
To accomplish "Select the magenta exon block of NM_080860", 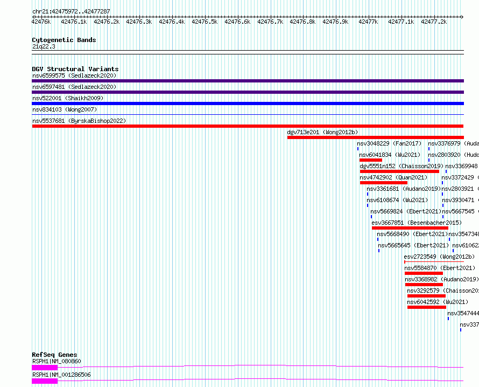I will [x=45, y=368].
